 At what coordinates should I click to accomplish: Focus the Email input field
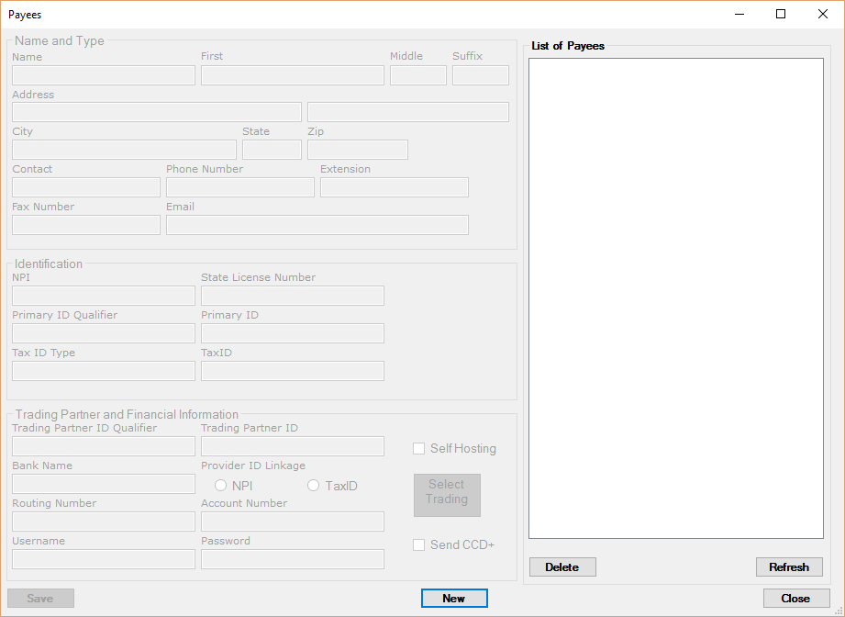317,225
